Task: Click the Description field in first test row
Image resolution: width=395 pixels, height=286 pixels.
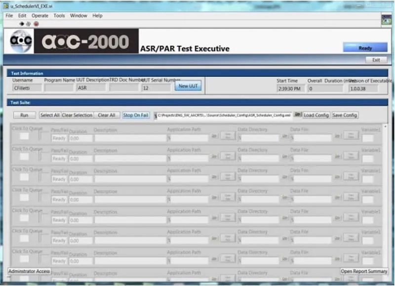Action: pos(130,138)
